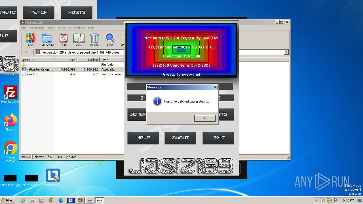The width and height of the screenshot is (363, 204).
Task: Click WinRAR status bar selected file text
Action: coord(54,157)
